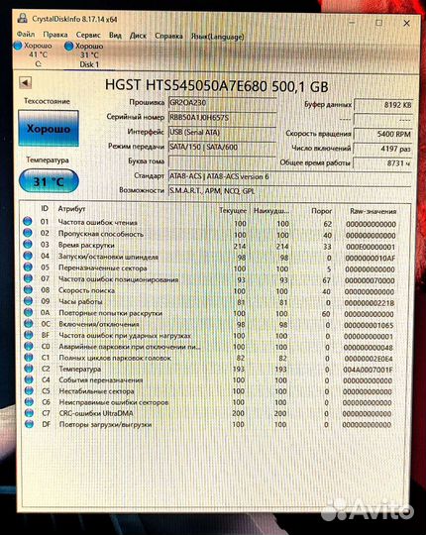Screen dimensions: 426x535
Task: Click text Частота ошибок позиционирования
Action: pos(118,279)
